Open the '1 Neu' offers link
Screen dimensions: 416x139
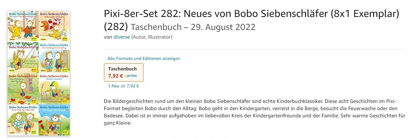[113, 86]
